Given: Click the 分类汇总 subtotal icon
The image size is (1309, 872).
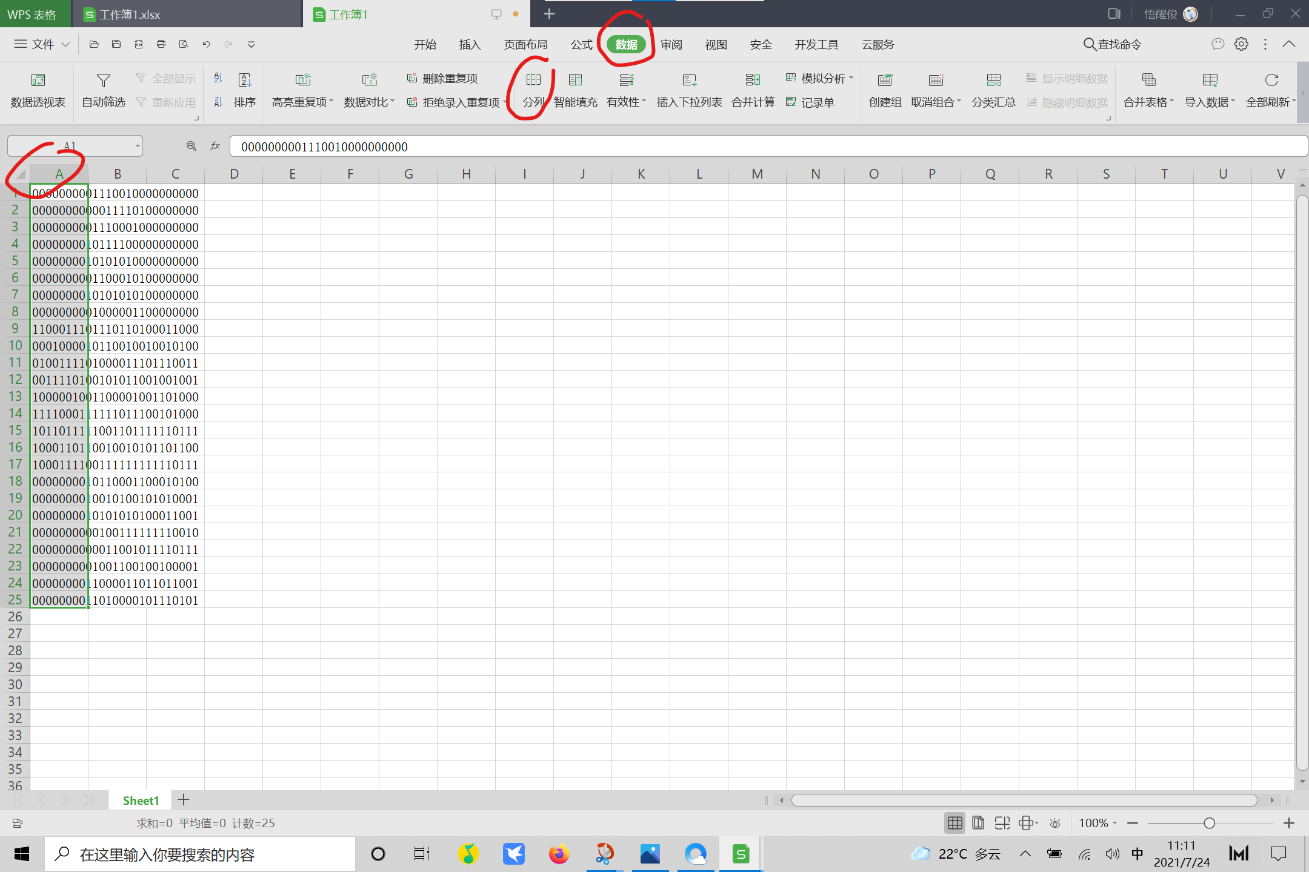Looking at the screenshot, I should click(993, 80).
